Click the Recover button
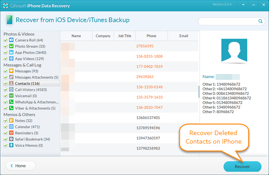Screen dimensions: 269x175 click(242, 166)
